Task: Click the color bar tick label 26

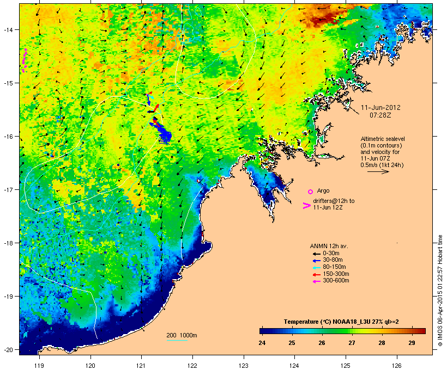Action: pyautogui.click(x=322, y=343)
